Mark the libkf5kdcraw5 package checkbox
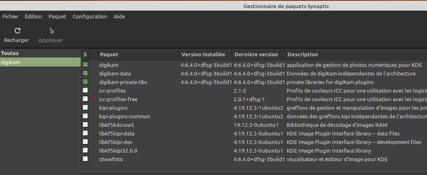 tap(85, 124)
